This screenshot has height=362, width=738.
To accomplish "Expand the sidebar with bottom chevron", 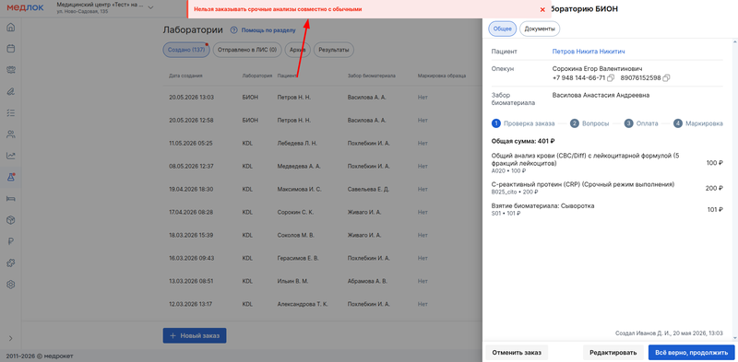I will click(x=11, y=338).
